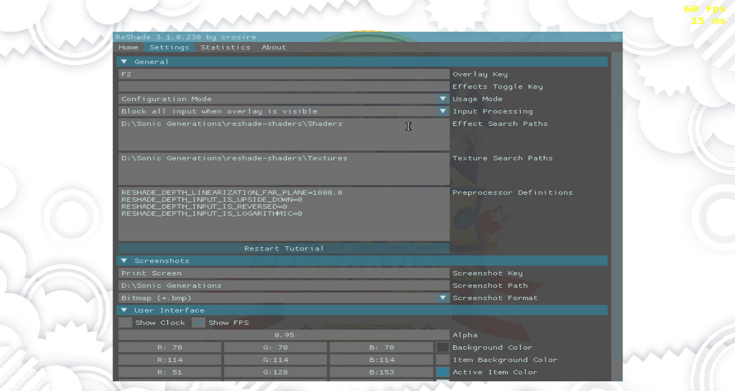
Task: Open the Statistics tab
Action: [x=225, y=47]
